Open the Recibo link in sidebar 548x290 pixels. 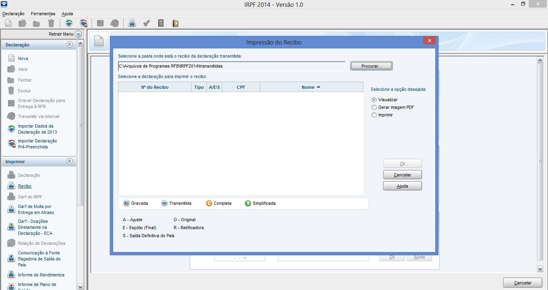pyautogui.click(x=24, y=186)
